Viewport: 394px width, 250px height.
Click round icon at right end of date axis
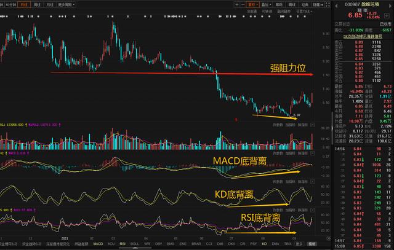(x=328, y=238)
